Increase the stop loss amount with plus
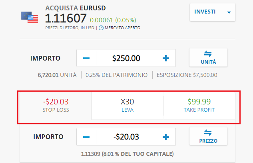Image resolution: width=253 pixels, height=163 pixels. pos(166,137)
